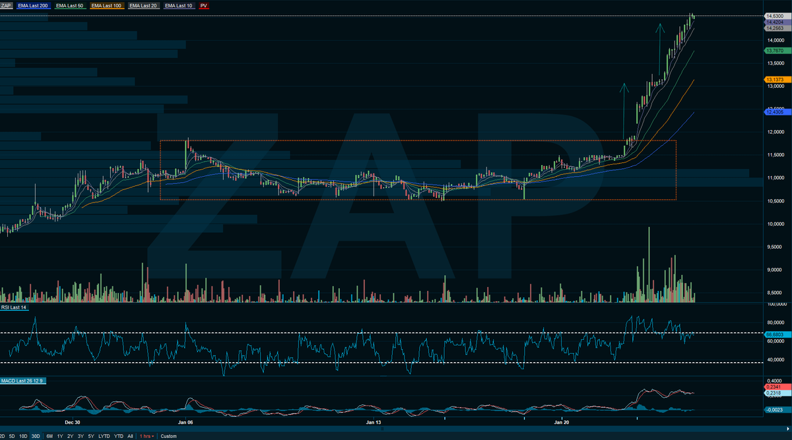Screen dimensions: 792x440
Task: Toggle the EMA Last 10 indicator
Action: [x=179, y=5]
